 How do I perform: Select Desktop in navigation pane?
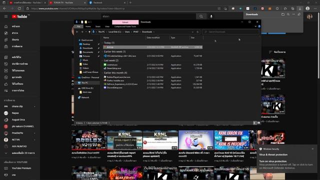coord(86,44)
